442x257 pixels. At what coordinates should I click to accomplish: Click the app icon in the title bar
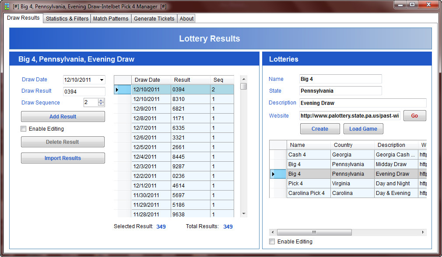pos(7,6)
